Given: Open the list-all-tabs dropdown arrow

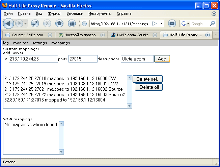Looking at the screenshot, I should pyautogui.click(x=216, y=35).
